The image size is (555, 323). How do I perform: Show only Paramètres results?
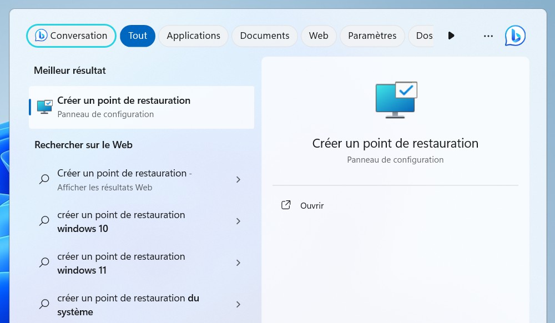372,36
